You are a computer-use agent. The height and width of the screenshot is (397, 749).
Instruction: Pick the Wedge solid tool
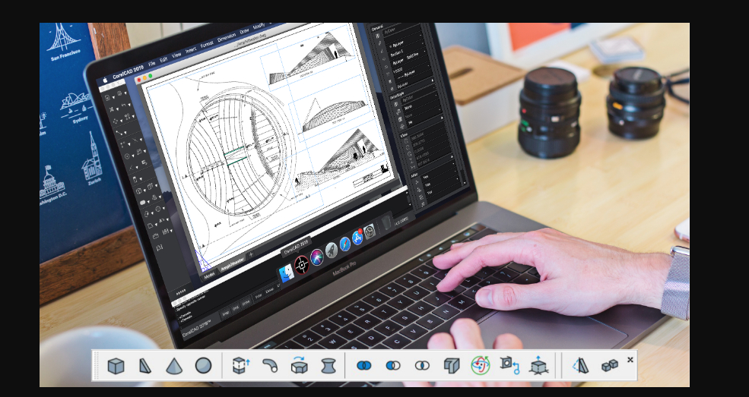point(145,366)
